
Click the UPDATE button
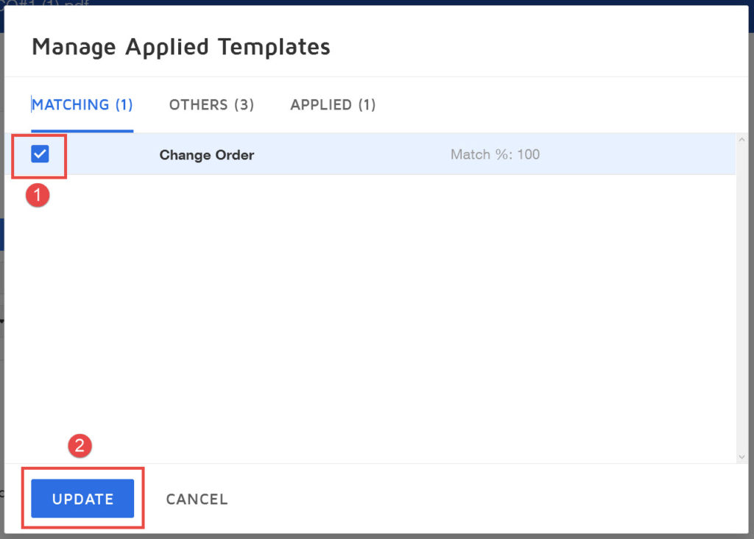[x=82, y=499]
